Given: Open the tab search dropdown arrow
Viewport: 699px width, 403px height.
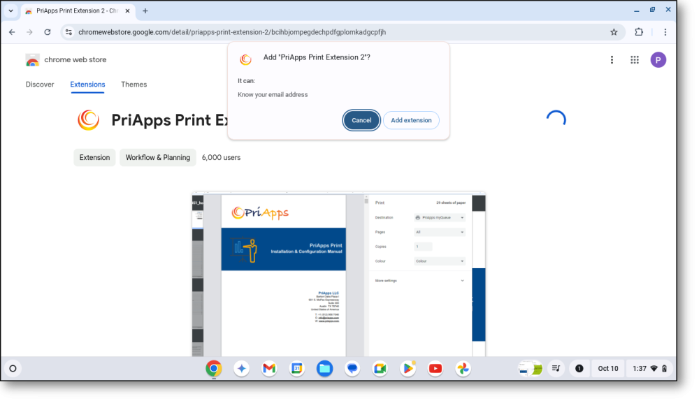Looking at the screenshot, I should pyautogui.click(x=10, y=10).
